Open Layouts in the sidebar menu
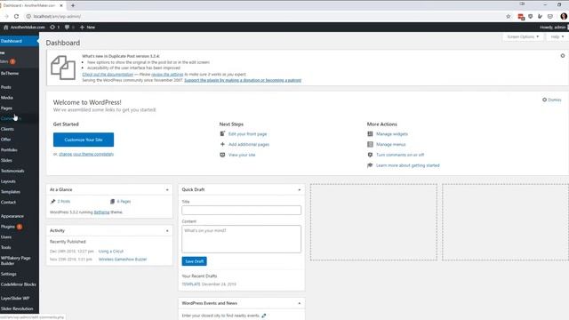This screenshot has width=569, height=320. [20, 181]
